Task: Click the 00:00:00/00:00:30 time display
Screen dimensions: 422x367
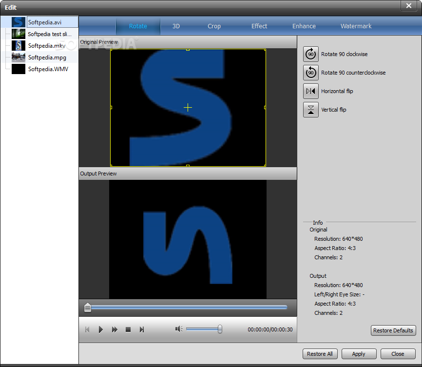Action: tap(270, 329)
